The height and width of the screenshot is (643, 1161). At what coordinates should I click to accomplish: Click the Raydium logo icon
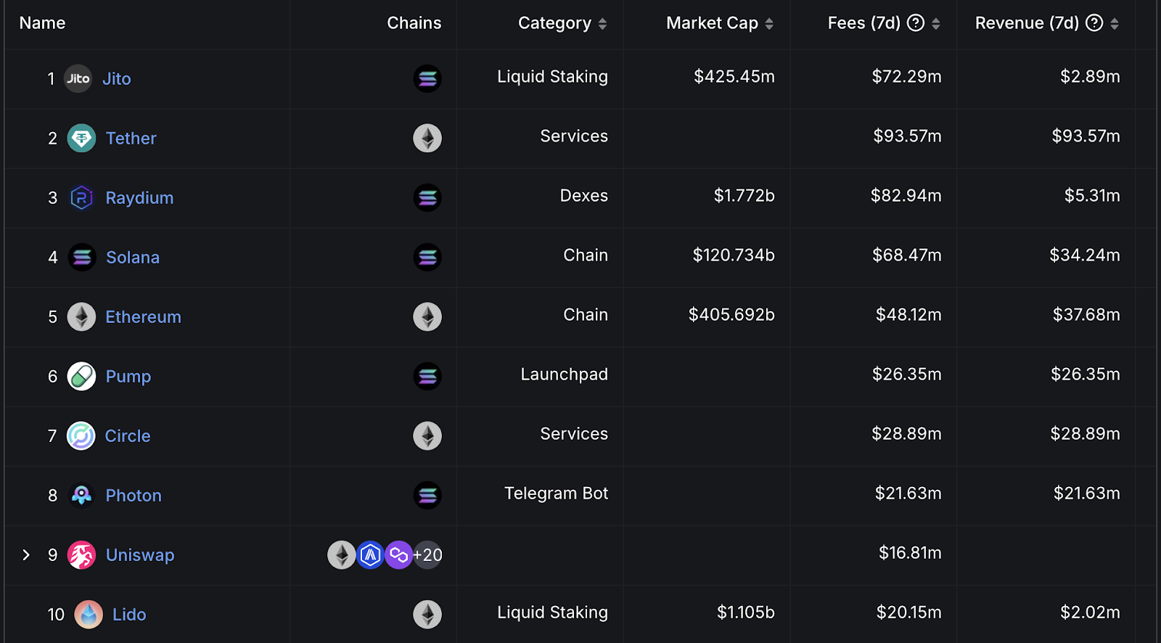click(x=81, y=197)
